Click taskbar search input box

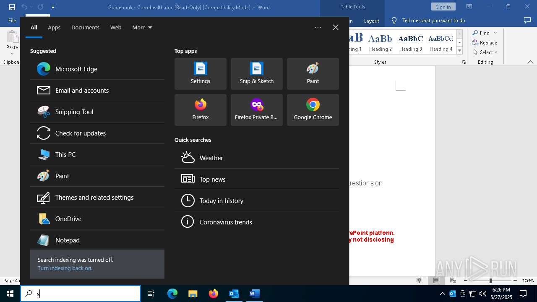pos(81,294)
